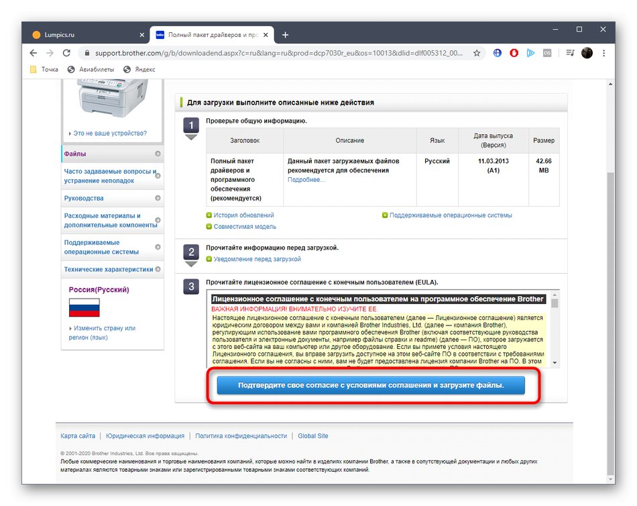This screenshot has height=506, width=637.
Task: Open 'Юридическая информация' footer link
Action: coord(145,436)
